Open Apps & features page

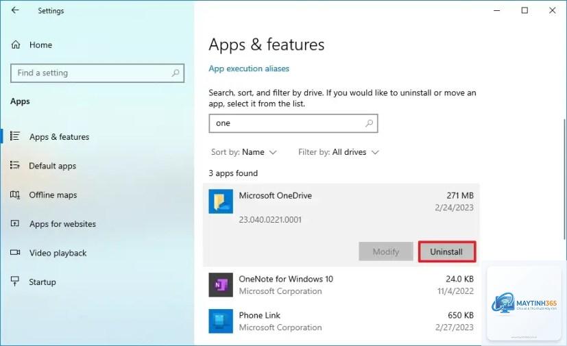tap(59, 136)
